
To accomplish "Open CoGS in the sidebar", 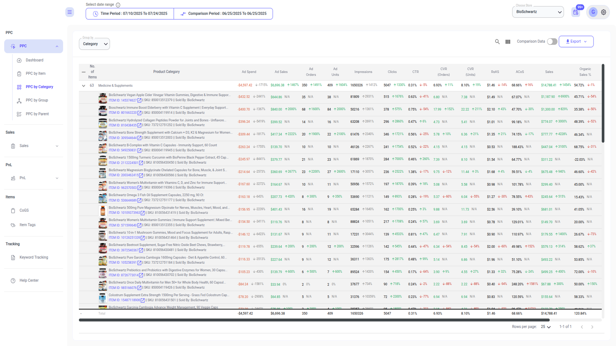I will [x=24, y=210].
